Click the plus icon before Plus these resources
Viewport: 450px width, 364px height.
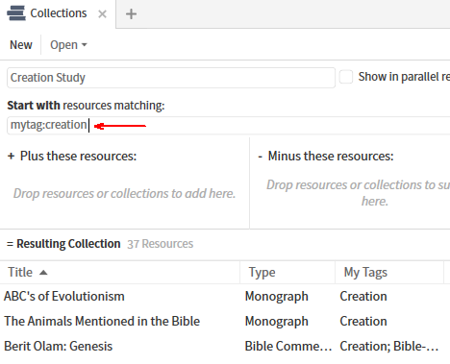[12, 157]
